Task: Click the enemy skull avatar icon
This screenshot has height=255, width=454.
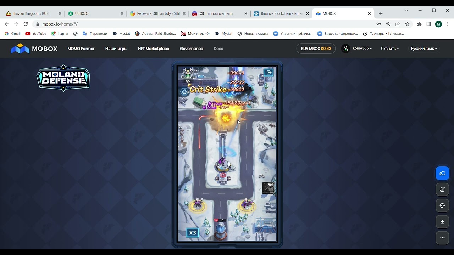Action: (188, 72)
